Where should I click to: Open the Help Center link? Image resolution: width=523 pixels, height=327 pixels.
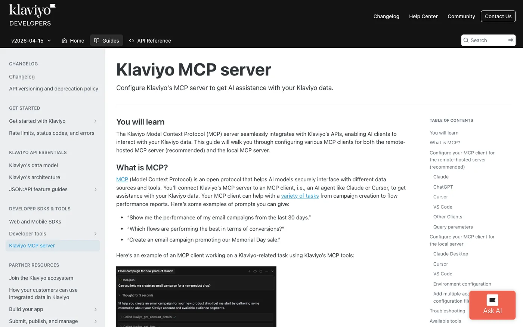[x=423, y=16]
